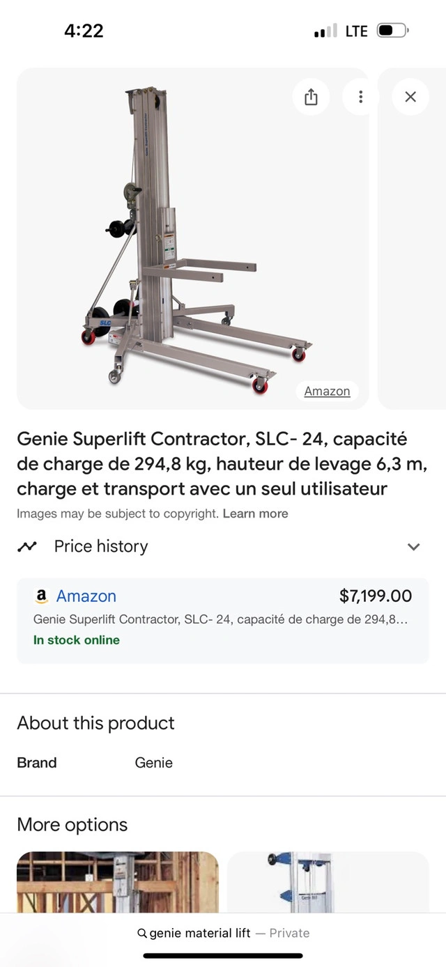Open the second More options lift thumbnail
This screenshot has width=446, height=967.
point(328,881)
